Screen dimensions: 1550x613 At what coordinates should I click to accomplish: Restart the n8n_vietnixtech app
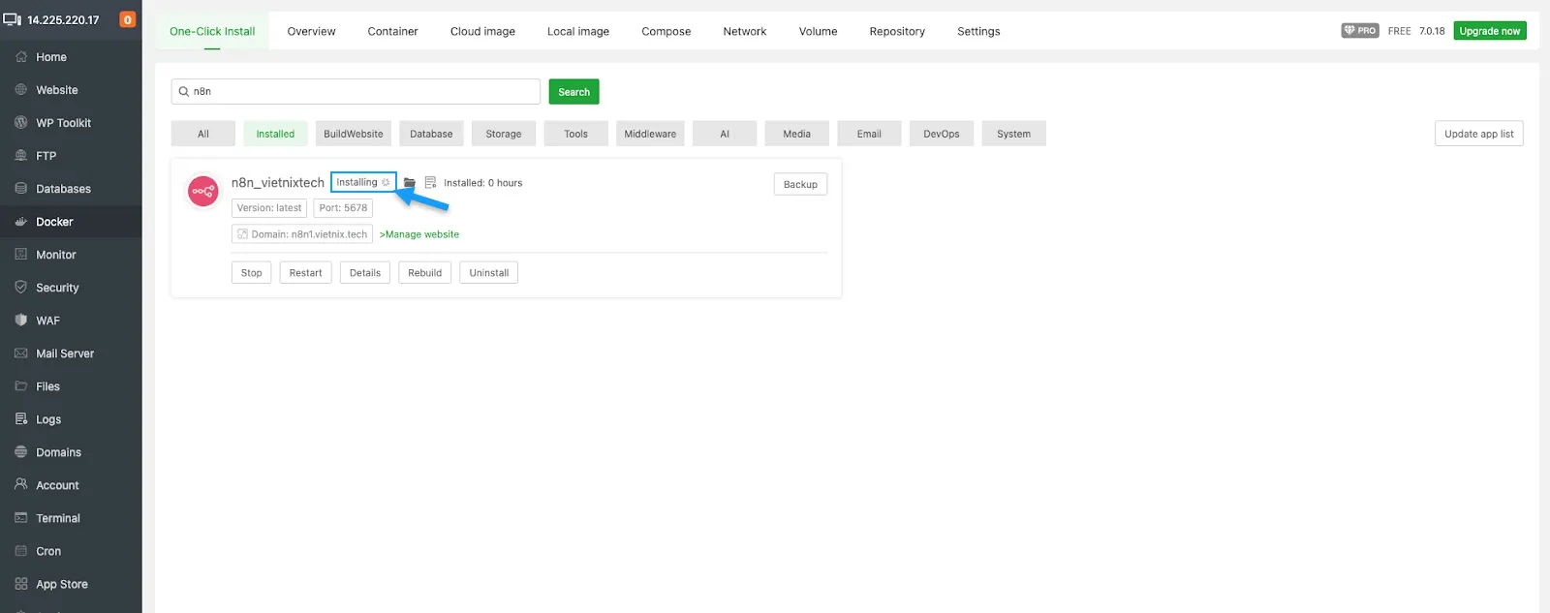tap(305, 273)
